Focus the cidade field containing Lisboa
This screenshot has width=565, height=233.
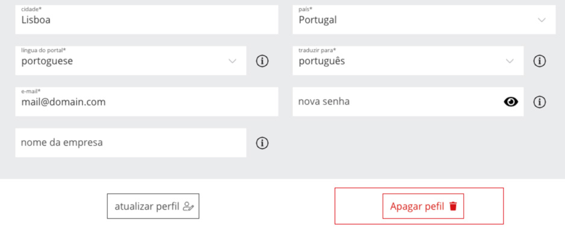pos(147,20)
